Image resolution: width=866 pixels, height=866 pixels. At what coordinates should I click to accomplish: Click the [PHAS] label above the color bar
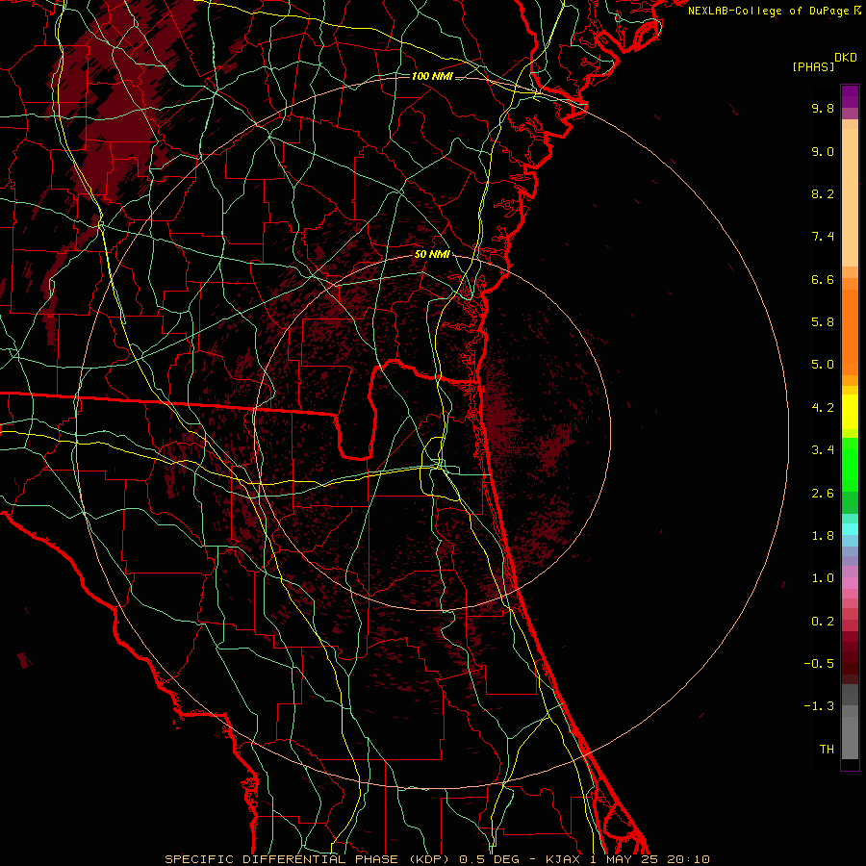click(x=813, y=67)
